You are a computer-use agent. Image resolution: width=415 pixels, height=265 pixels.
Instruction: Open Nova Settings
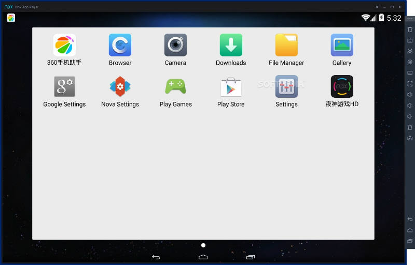click(x=120, y=86)
